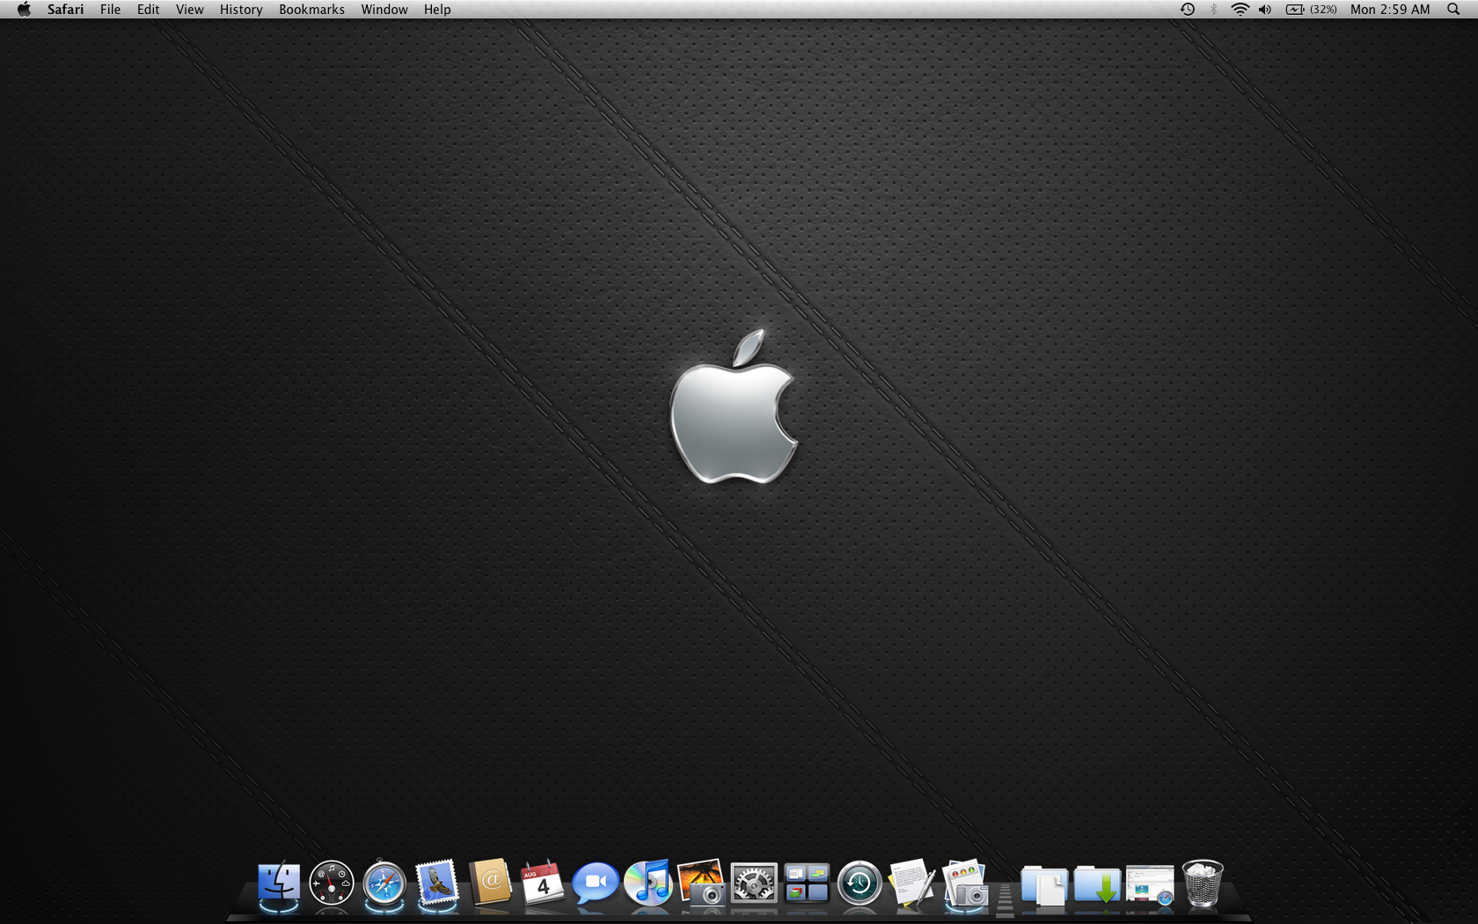Open Finder from the Dock
This screenshot has height=924, width=1478.
(x=279, y=884)
